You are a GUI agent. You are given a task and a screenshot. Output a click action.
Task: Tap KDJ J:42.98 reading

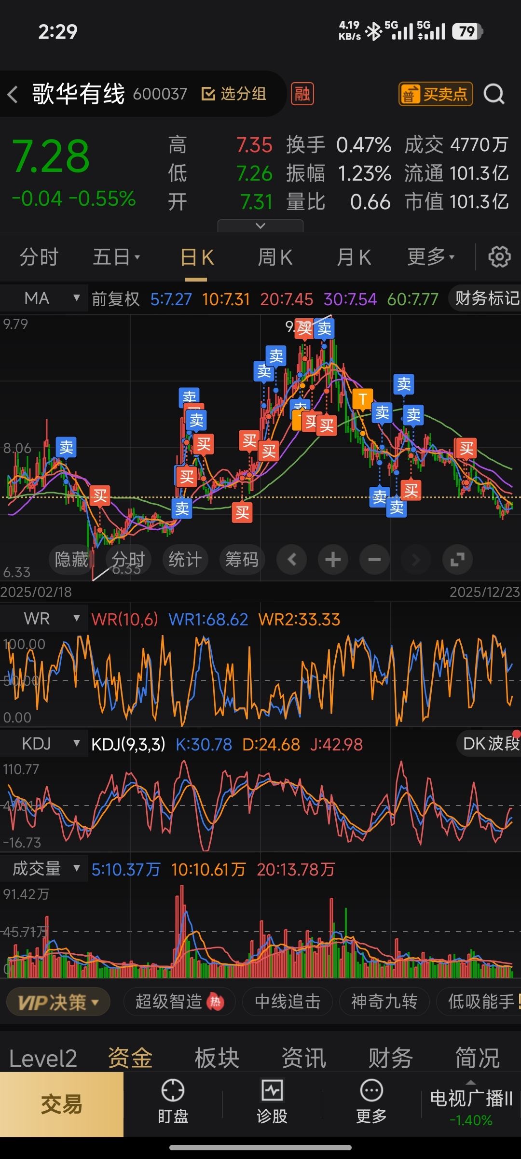click(x=336, y=744)
